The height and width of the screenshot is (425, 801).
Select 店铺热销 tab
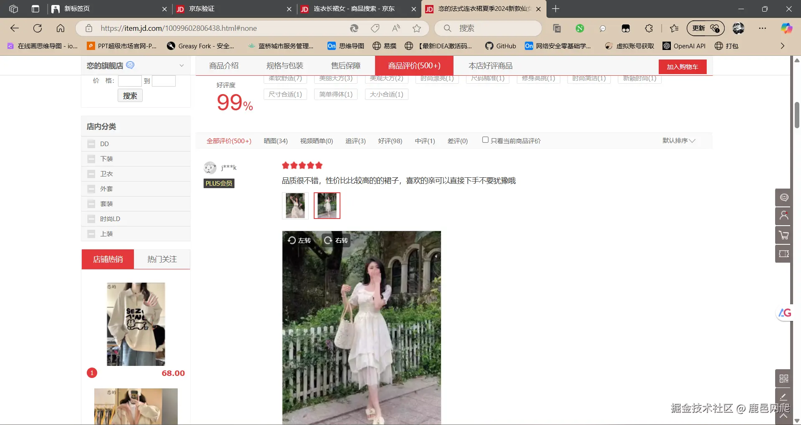click(x=108, y=259)
